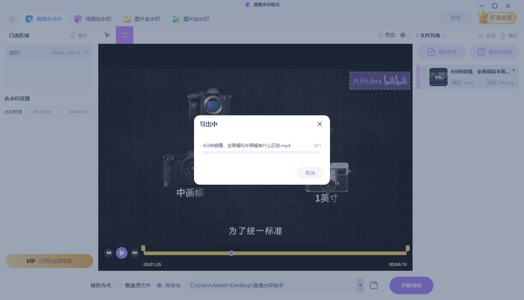This screenshot has height=300, width=524.
Task: Click the back arrow at top left
Action: tap(11, 19)
